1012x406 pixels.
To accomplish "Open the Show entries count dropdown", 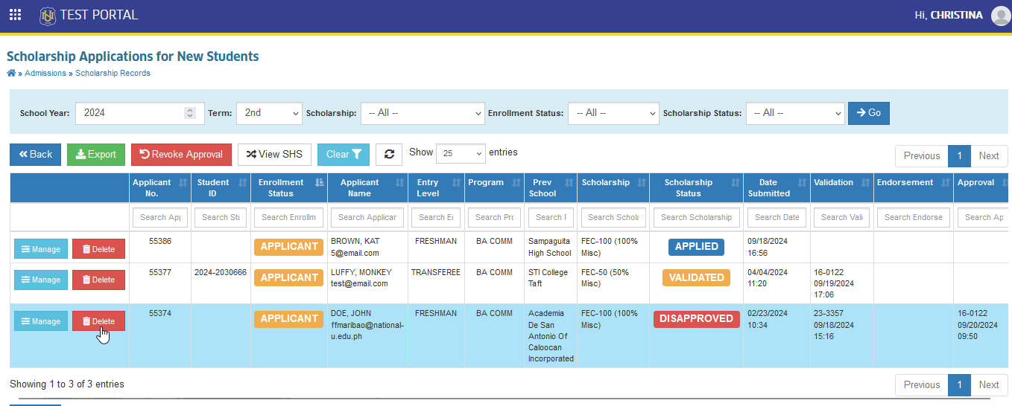I will pos(461,153).
